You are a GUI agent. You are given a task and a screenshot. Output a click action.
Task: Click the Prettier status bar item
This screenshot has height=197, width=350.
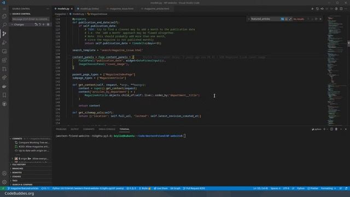pyautogui.click(x=313, y=188)
